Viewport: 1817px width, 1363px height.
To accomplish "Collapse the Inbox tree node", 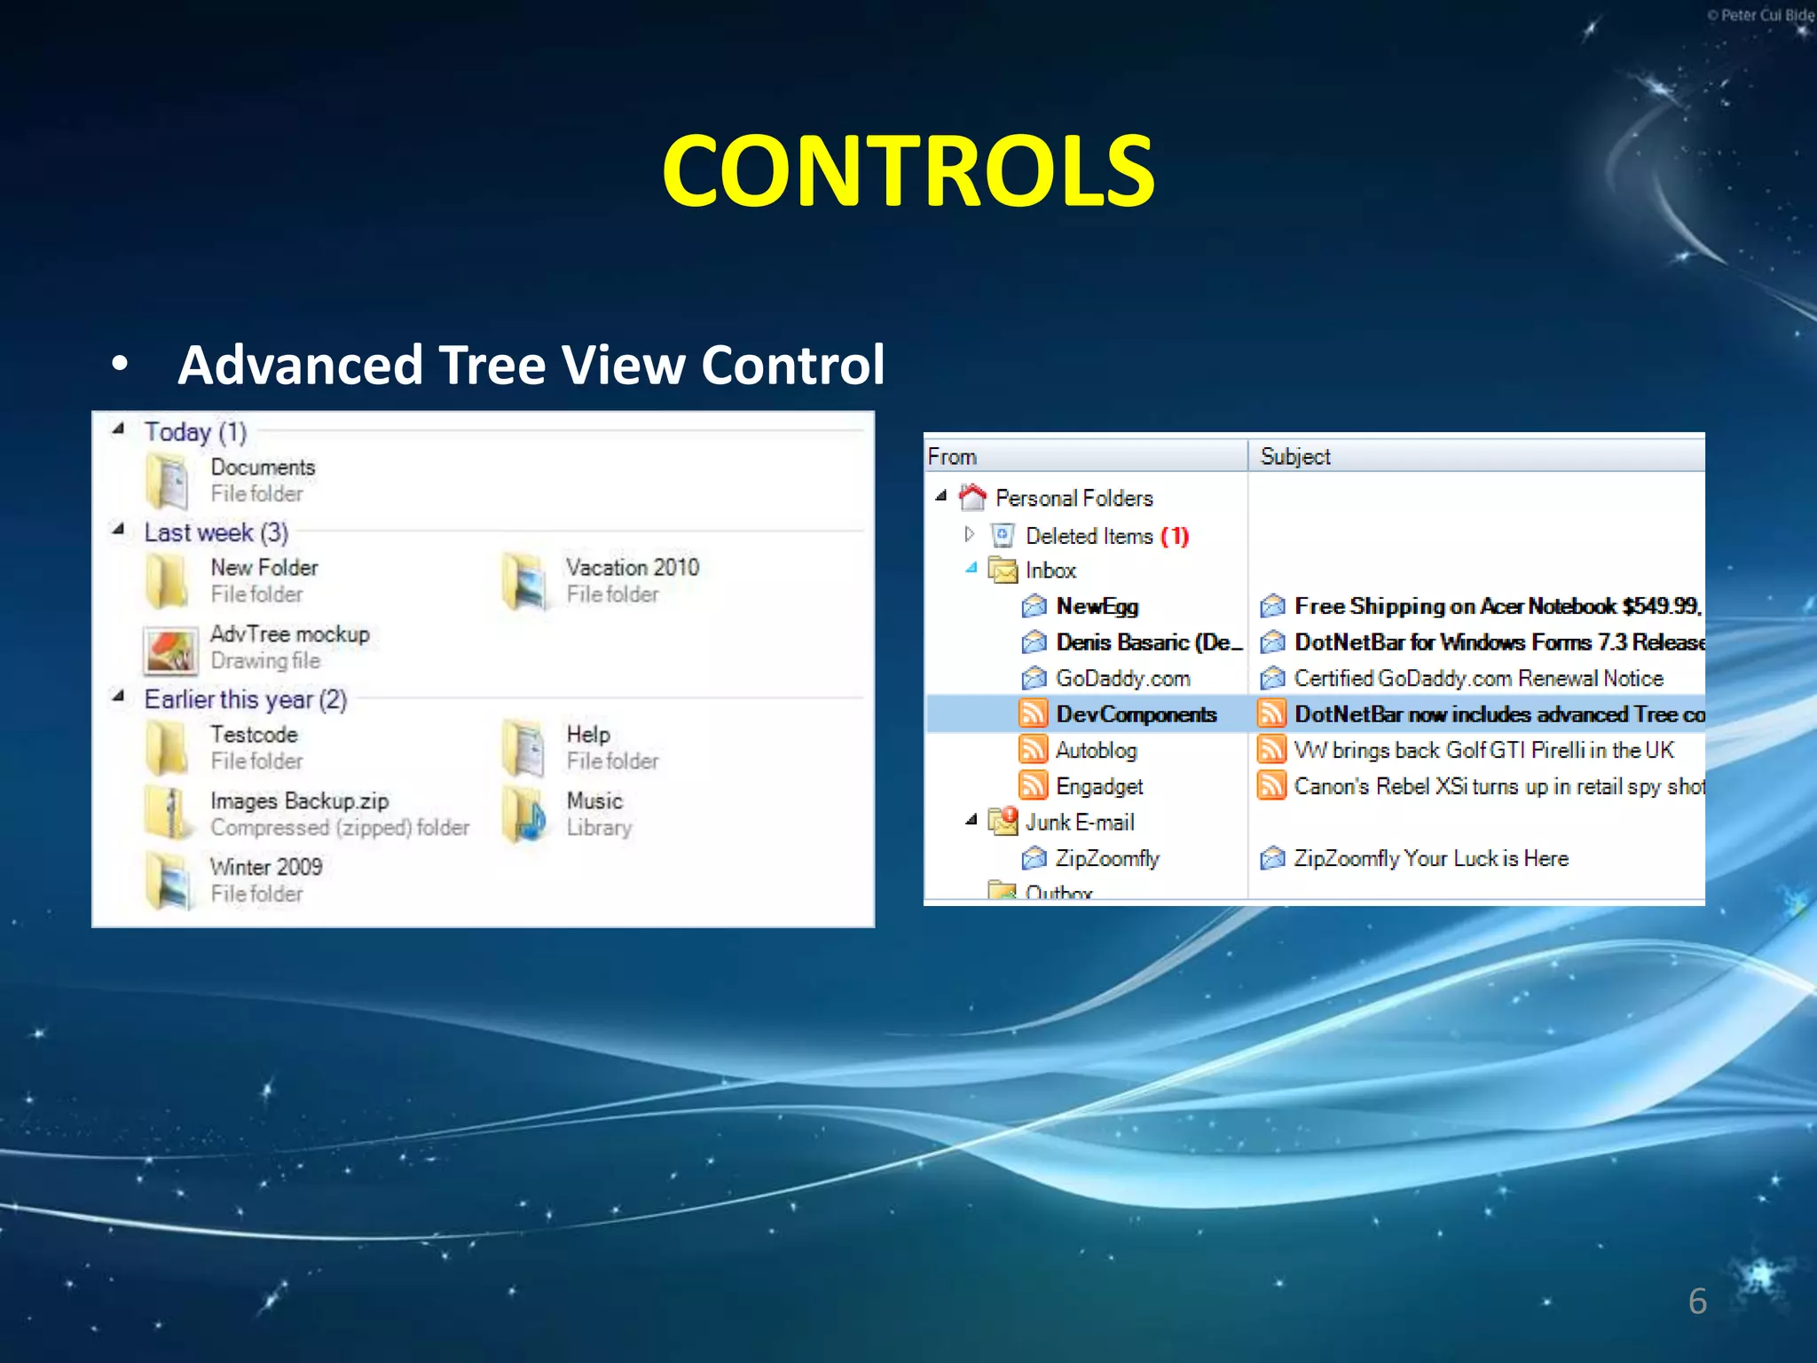I will (971, 568).
